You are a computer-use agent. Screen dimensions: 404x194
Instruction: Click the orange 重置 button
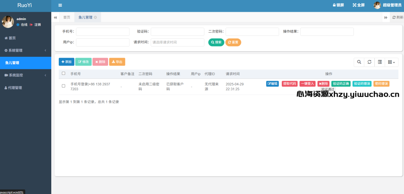[x=233, y=42]
